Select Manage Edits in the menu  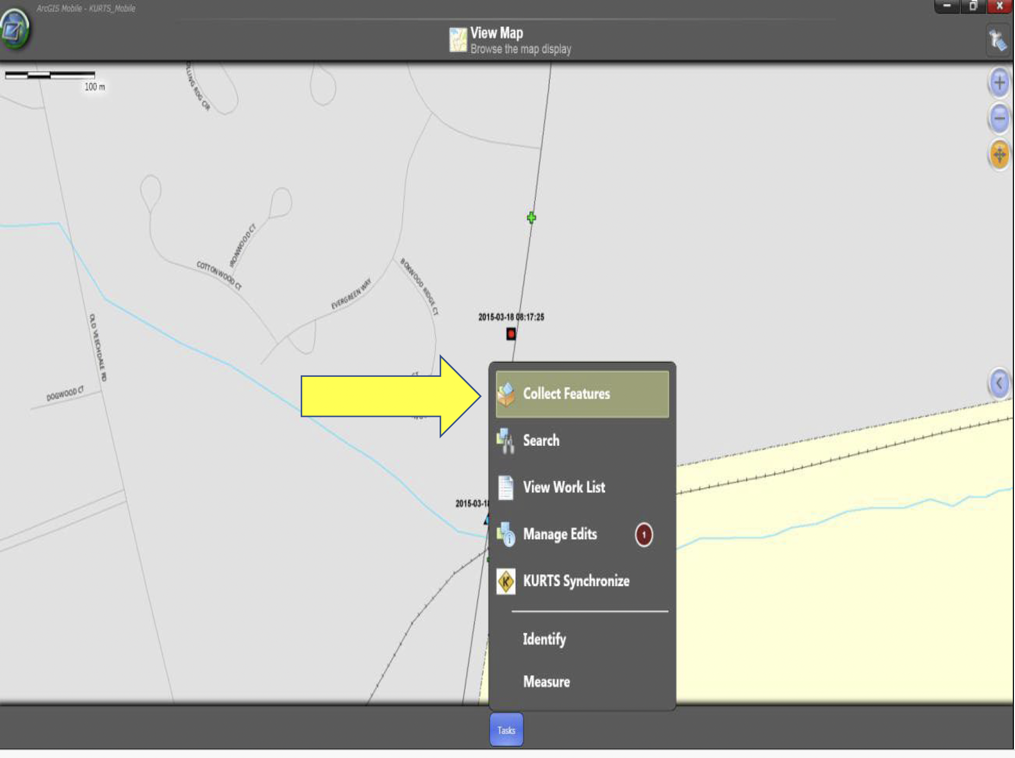[559, 534]
